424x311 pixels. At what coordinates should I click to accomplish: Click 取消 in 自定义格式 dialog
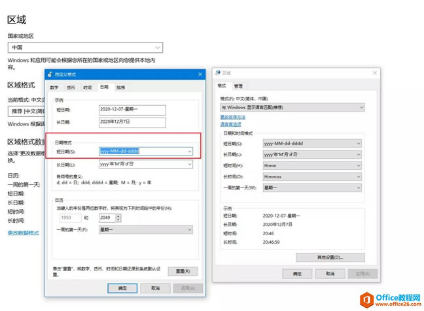coord(155,288)
